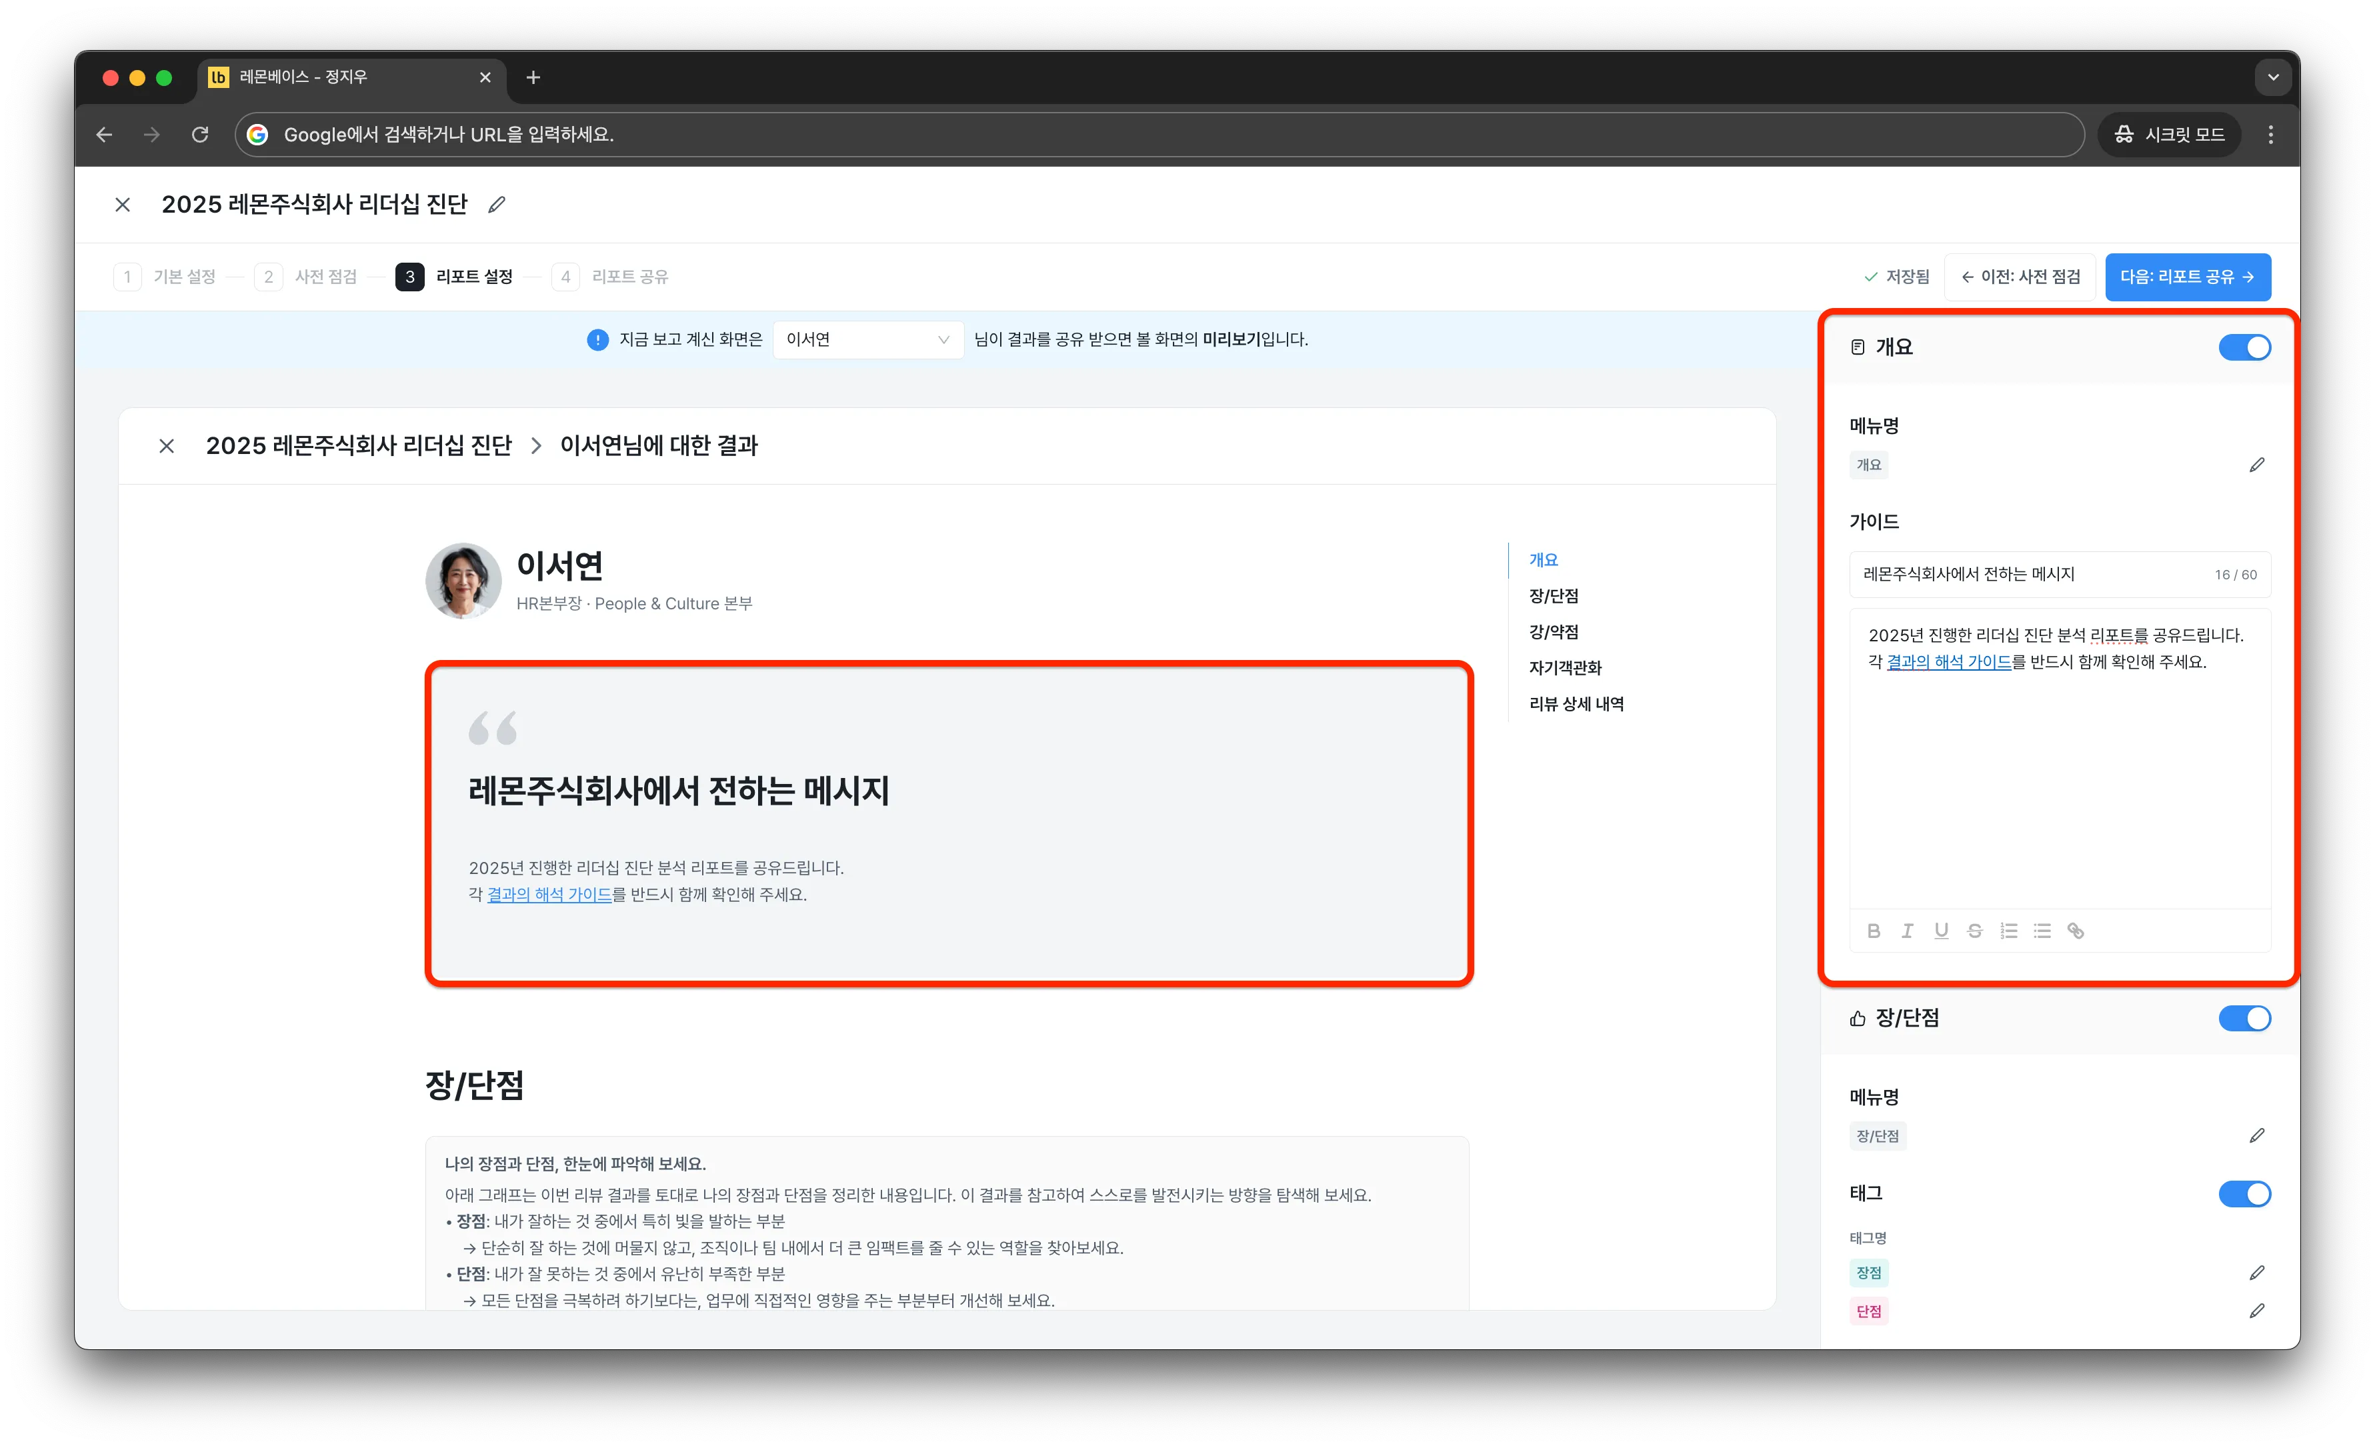This screenshot has width=2375, height=1448.
Task: Jump to 자기객관화 in report navigation
Action: 1564,667
